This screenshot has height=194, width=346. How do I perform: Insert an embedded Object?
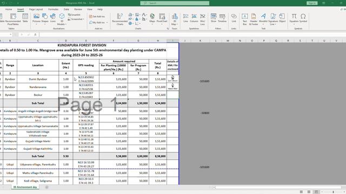pos(282,18)
